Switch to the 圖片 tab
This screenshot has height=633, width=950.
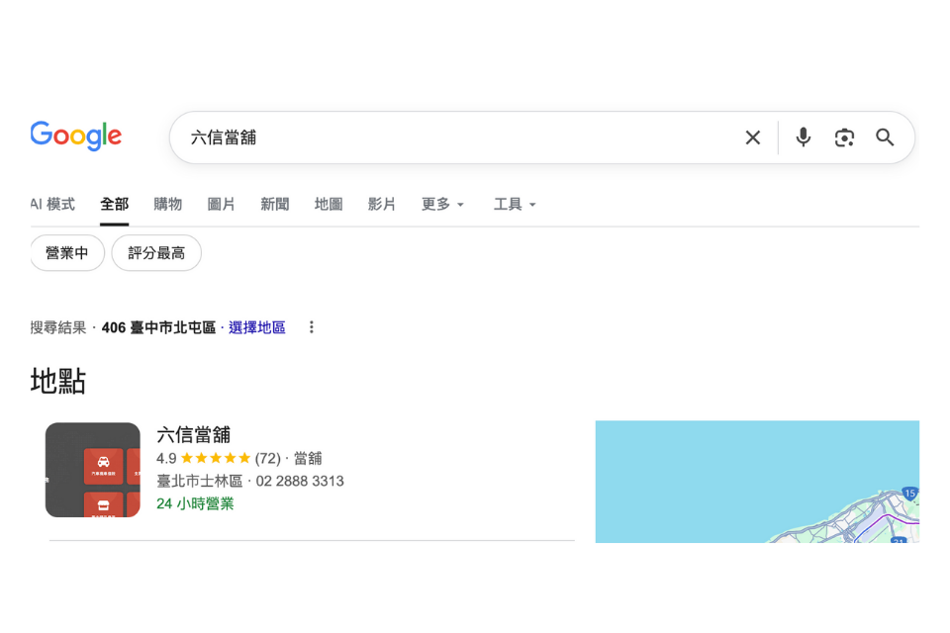222,204
